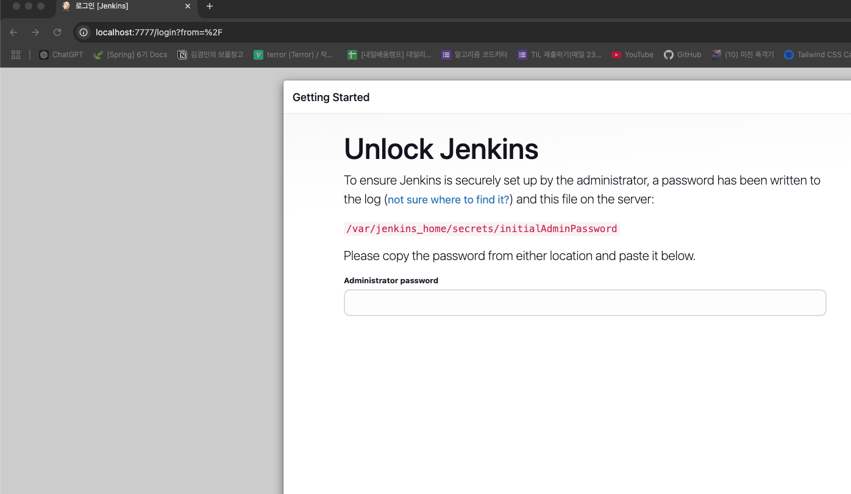Click the forward navigation arrow
Image resolution: width=851 pixels, height=494 pixels.
tap(35, 32)
